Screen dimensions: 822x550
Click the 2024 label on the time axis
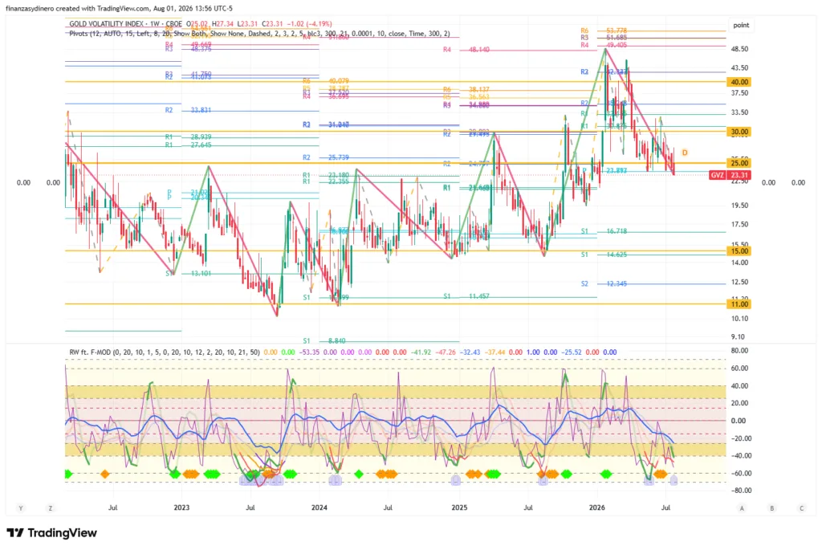point(319,507)
